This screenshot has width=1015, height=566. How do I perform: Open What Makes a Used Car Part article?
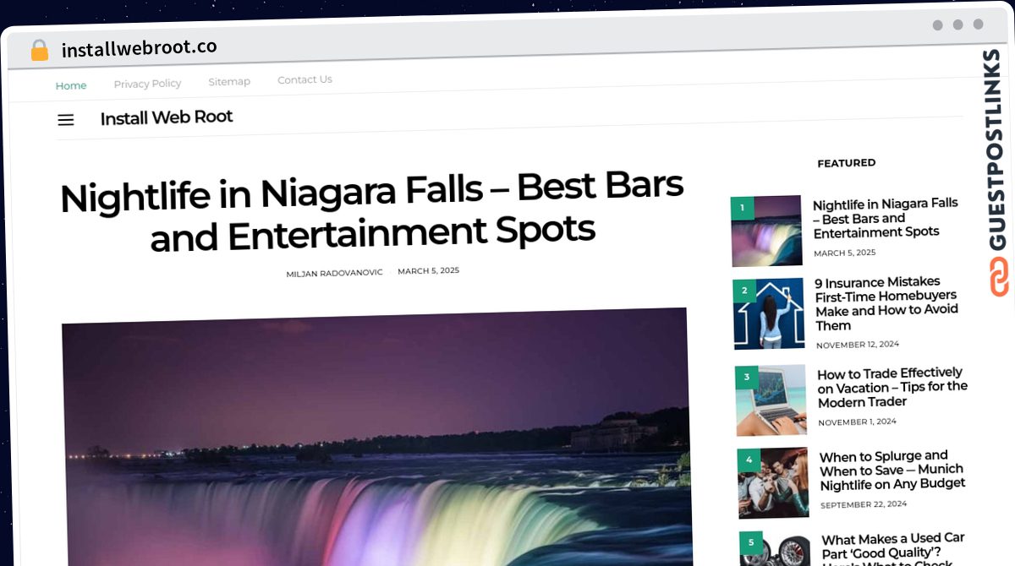tap(894, 549)
